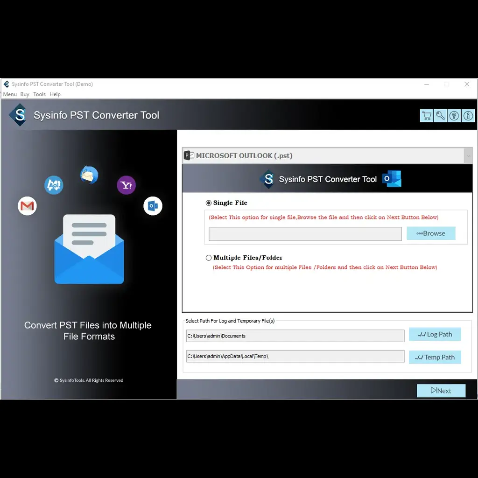Viewport: 478px width, 478px height.
Task: Click the Gmail icon in left panel
Action: tap(27, 206)
